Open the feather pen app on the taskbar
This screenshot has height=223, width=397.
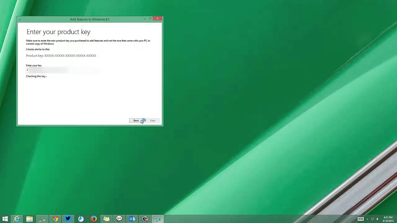coord(42,219)
